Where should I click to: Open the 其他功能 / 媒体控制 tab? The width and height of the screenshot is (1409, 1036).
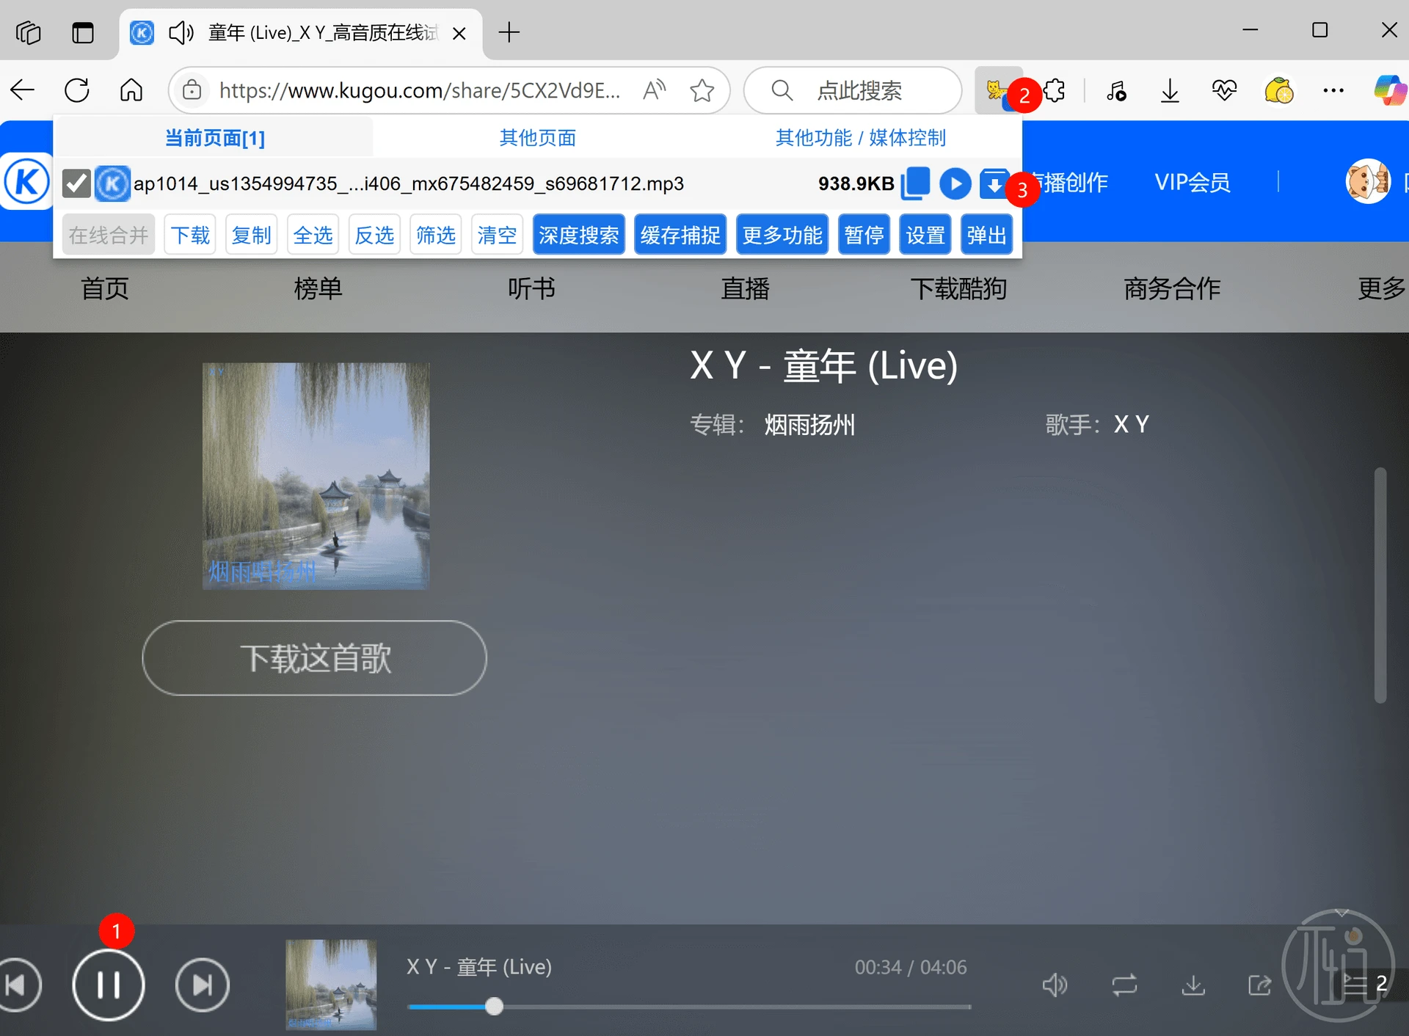click(860, 138)
